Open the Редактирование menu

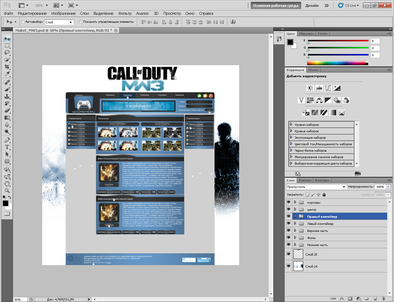(32, 14)
